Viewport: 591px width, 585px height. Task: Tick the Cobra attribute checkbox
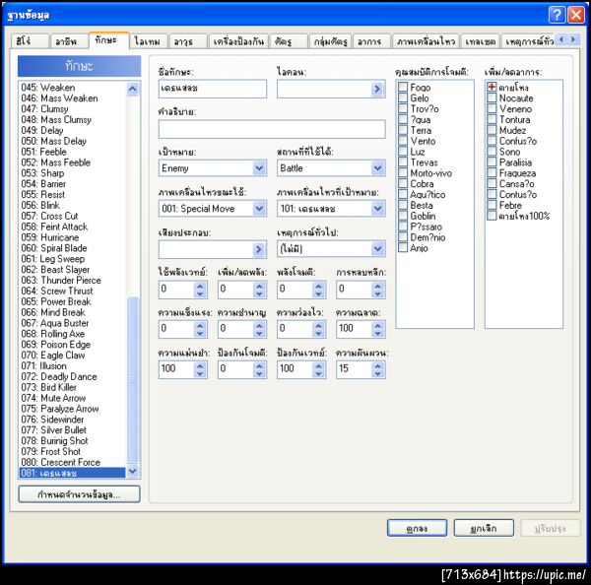[x=403, y=183]
